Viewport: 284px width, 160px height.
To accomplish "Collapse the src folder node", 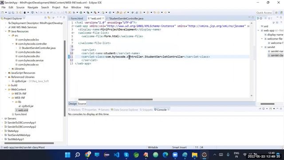I will (x=9, y=36).
